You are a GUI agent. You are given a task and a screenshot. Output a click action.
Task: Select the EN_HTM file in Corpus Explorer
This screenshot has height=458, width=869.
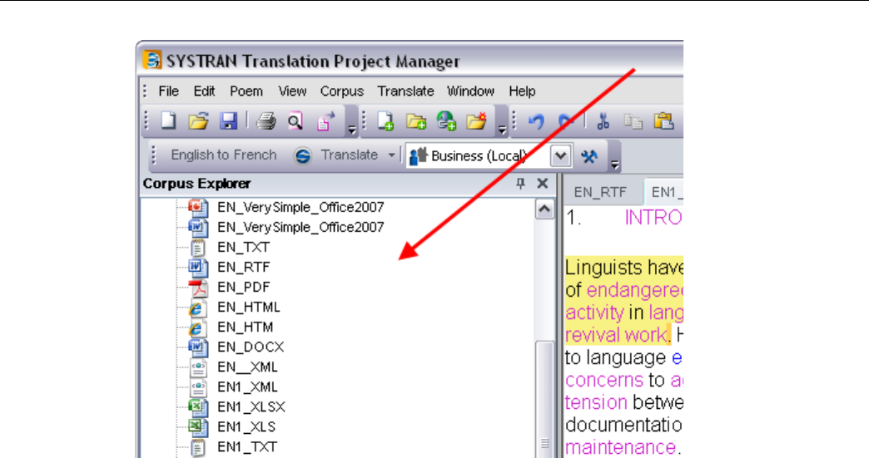[x=245, y=327]
